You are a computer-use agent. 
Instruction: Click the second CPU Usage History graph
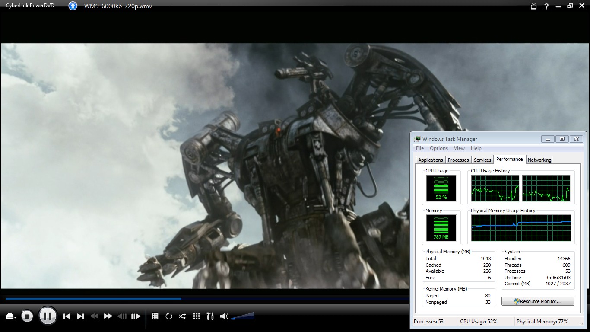(546, 188)
